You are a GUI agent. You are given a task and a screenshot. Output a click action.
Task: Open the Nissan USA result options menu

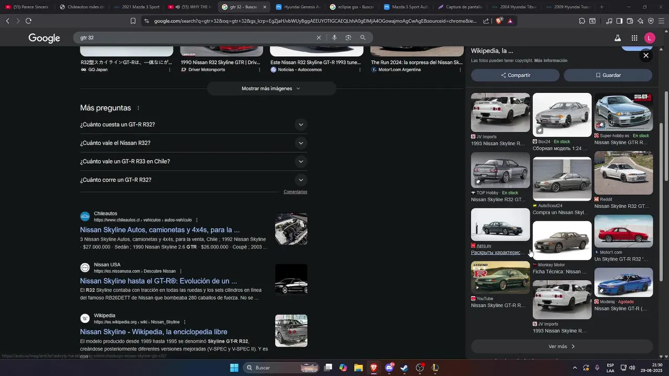181,271
